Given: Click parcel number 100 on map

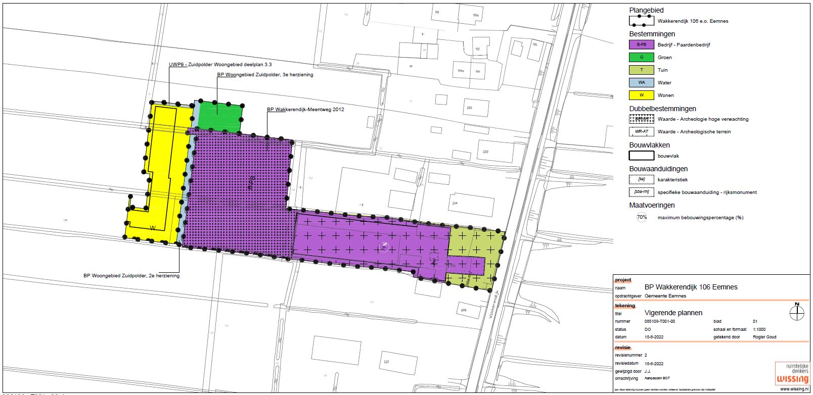Looking at the screenshot, I should 469,108.
